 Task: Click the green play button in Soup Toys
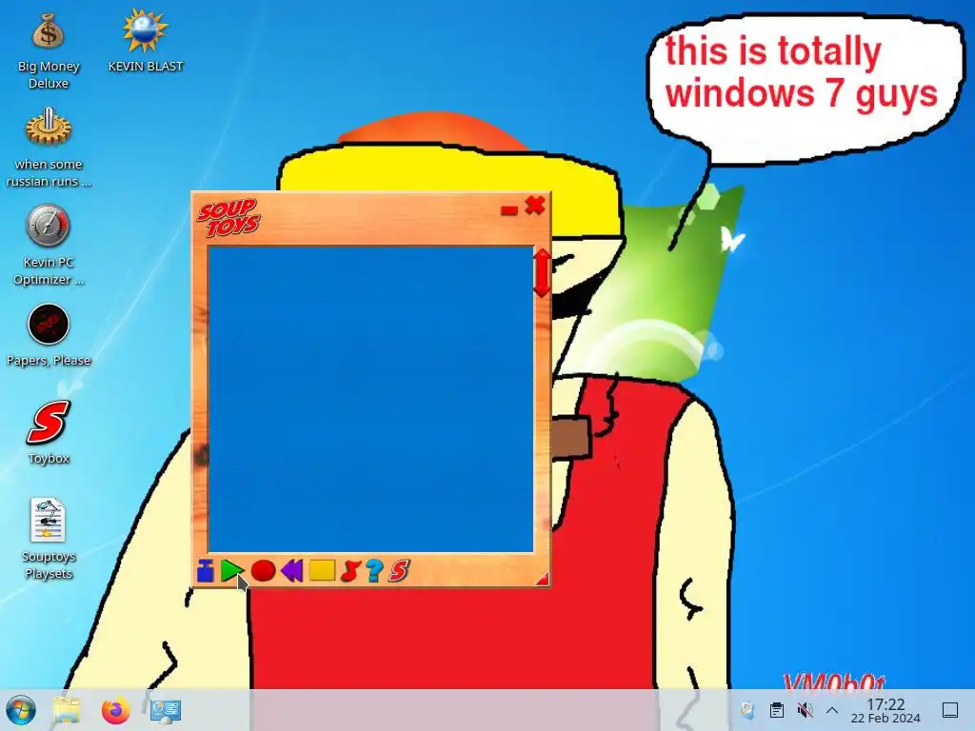point(232,571)
